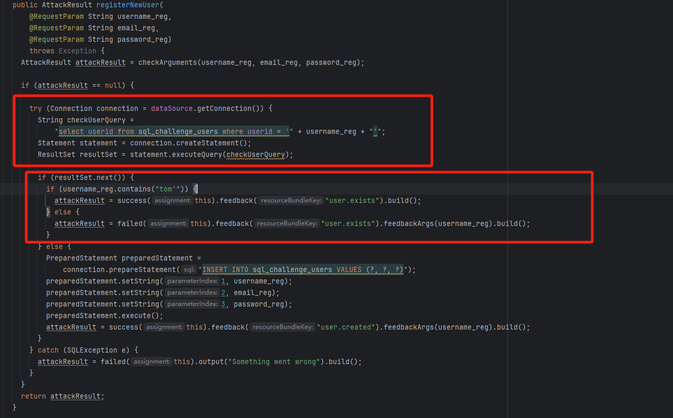Click the "user.created" string
The image size is (673, 418).
(346, 327)
